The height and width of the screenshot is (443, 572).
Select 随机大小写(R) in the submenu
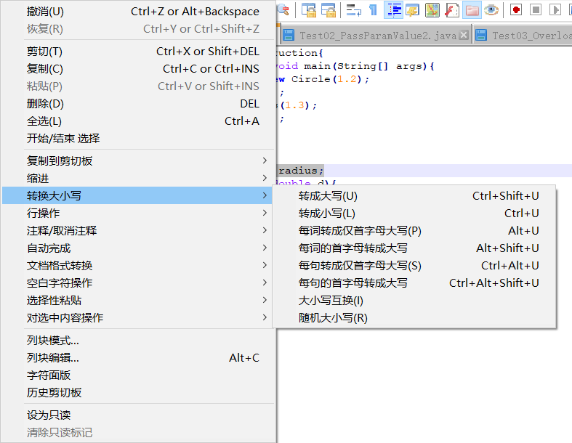[x=414, y=318]
